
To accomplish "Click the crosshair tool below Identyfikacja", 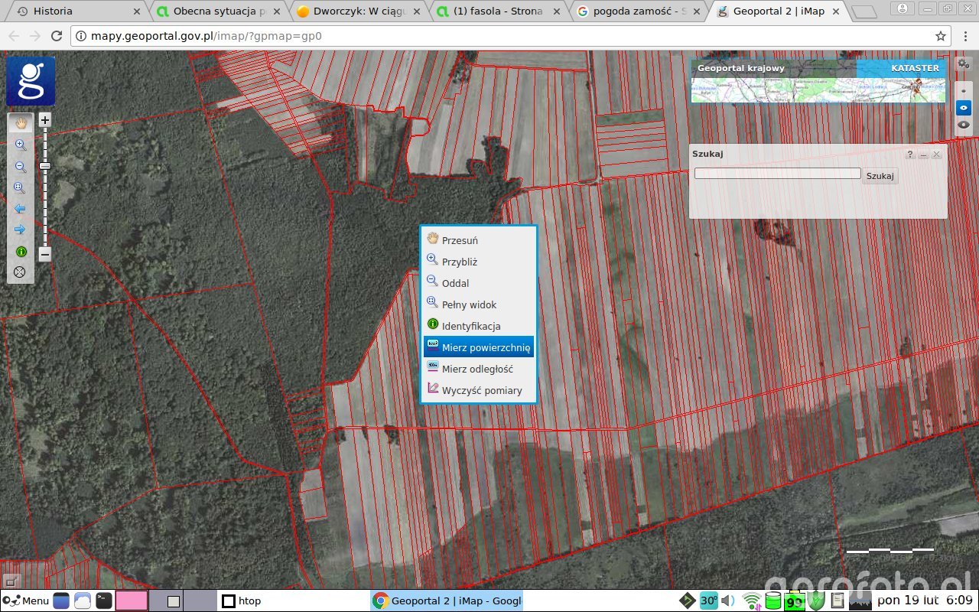I will [21, 271].
